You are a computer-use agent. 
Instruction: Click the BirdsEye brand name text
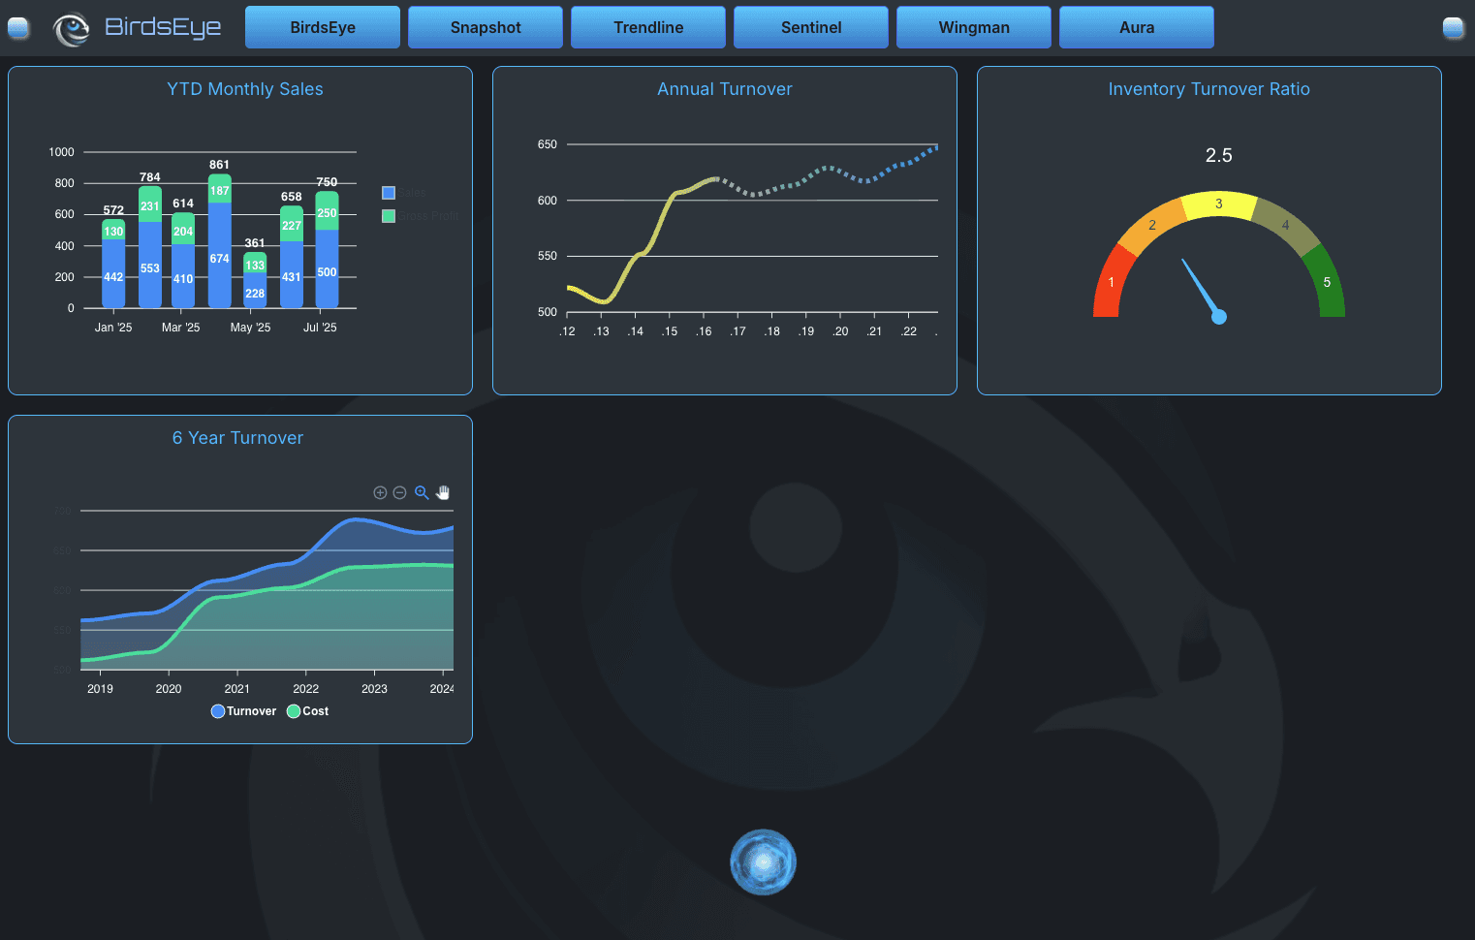[163, 27]
